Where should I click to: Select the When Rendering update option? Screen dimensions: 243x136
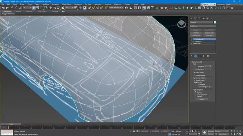[196, 94]
